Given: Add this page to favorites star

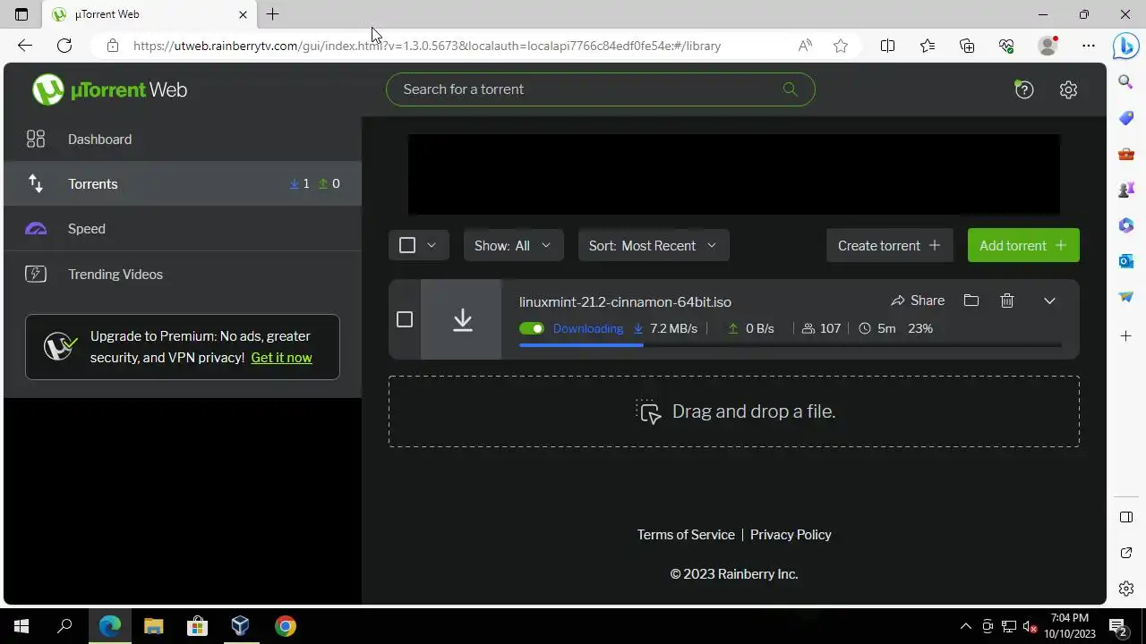Looking at the screenshot, I should 841,46.
